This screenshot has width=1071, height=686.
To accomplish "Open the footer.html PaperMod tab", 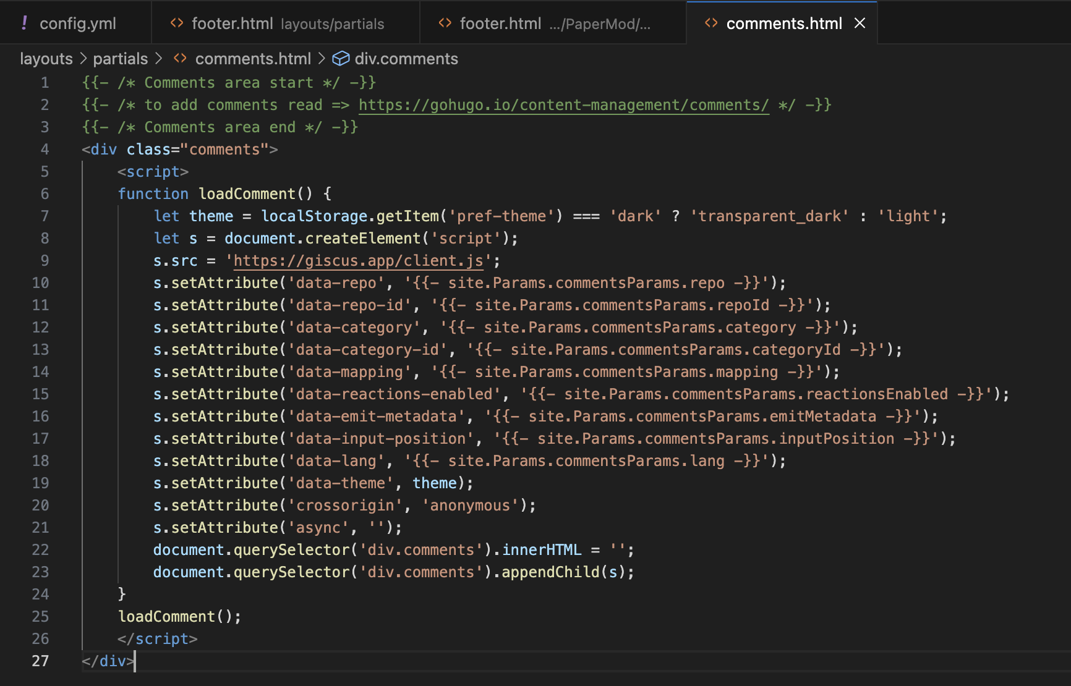I will pos(553,23).
